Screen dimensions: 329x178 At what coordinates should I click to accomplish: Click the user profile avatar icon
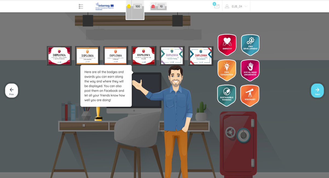[x=227, y=6]
